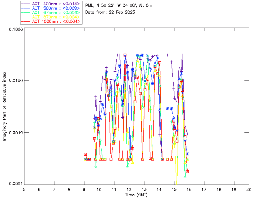The height and width of the screenshot is (205, 256).
Task: Click x-axis tick label 9
Action: (x=84, y=189)
